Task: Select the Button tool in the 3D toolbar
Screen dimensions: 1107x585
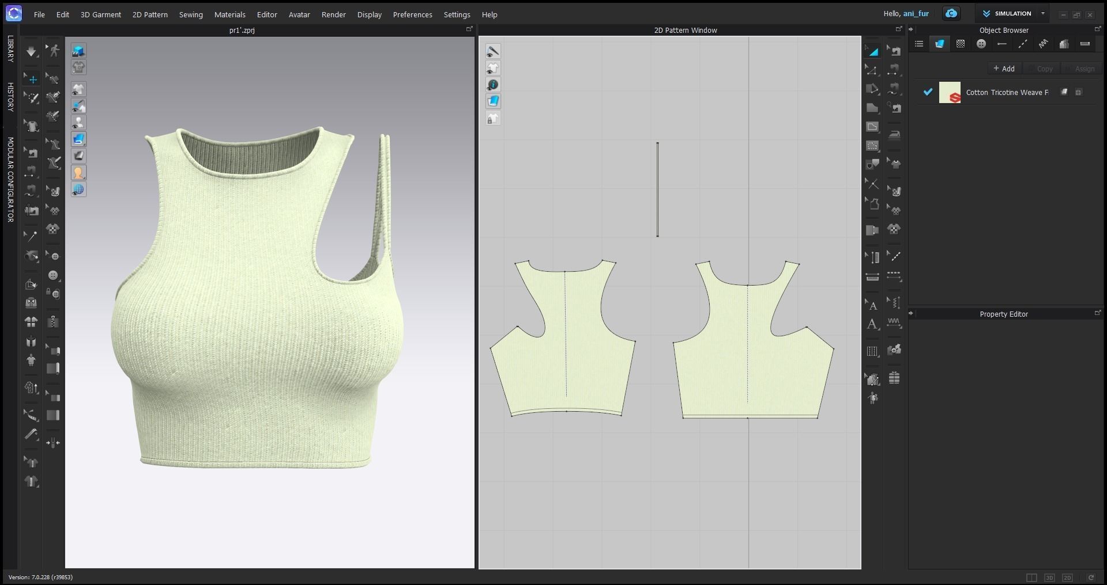Action: (x=53, y=275)
